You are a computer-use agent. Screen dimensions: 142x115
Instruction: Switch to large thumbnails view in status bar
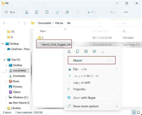coord(139,112)
